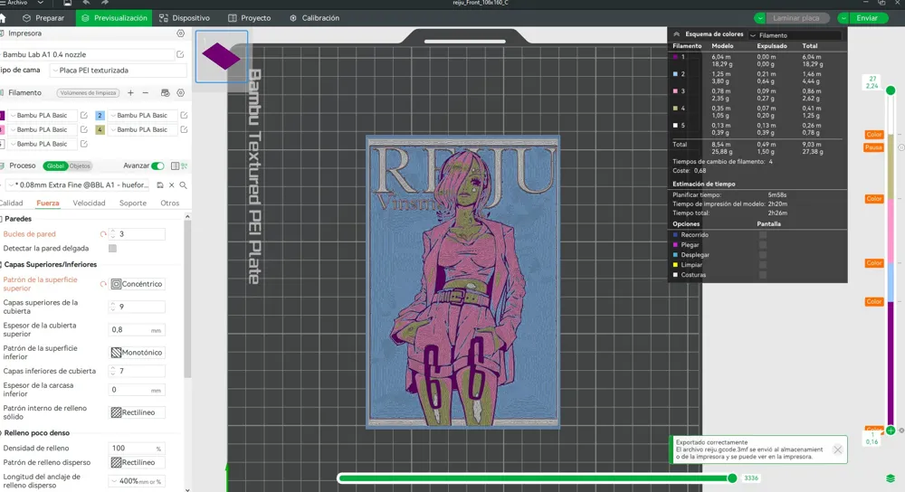This screenshot has height=492, width=905.
Task: Open the Calidad settings tab
Action: click(x=12, y=203)
